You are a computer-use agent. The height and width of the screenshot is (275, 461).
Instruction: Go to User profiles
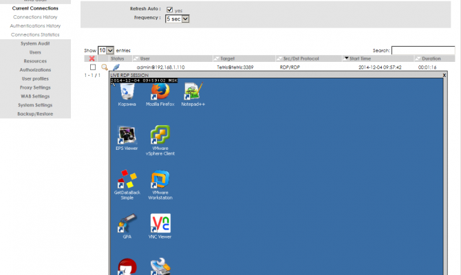35,79
